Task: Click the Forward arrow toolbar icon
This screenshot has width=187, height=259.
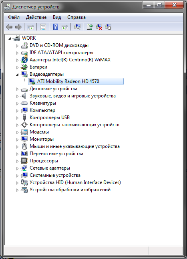Action: pyautogui.click(x=18, y=27)
